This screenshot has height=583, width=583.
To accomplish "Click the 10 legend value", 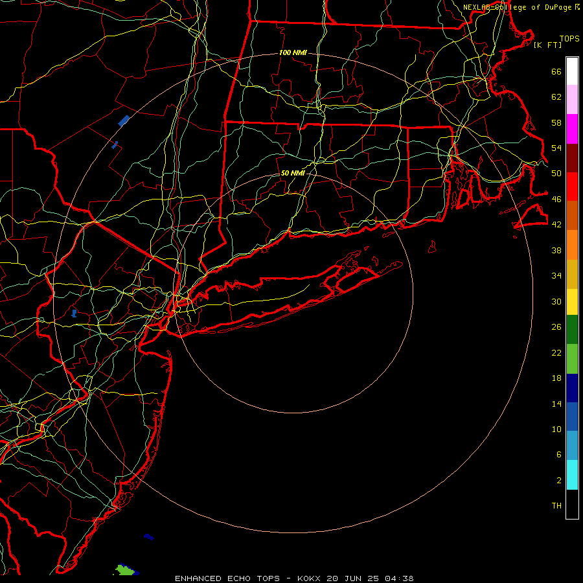I will pyautogui.click(x=556, y=429).
